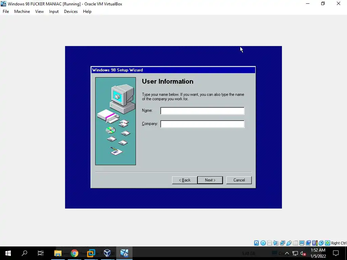The image size is (347, 260).
Task: Open the Machine menu
Action: 22,12
